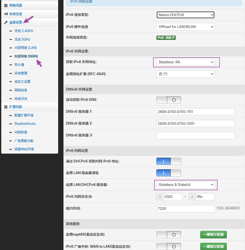This screenshot has width=245, height=250.
Task: Expand the 扩展功能 section label
Action: (16, 107)
